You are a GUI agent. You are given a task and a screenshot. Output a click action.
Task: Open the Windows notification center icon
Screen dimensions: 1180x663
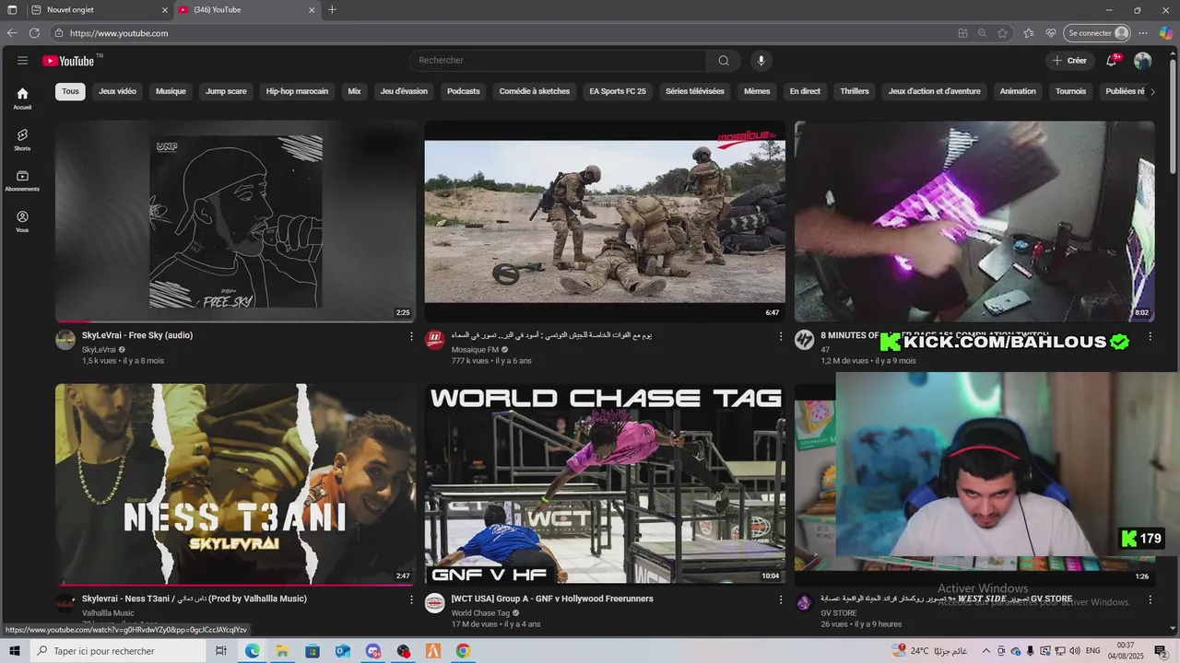(1161, 651)
